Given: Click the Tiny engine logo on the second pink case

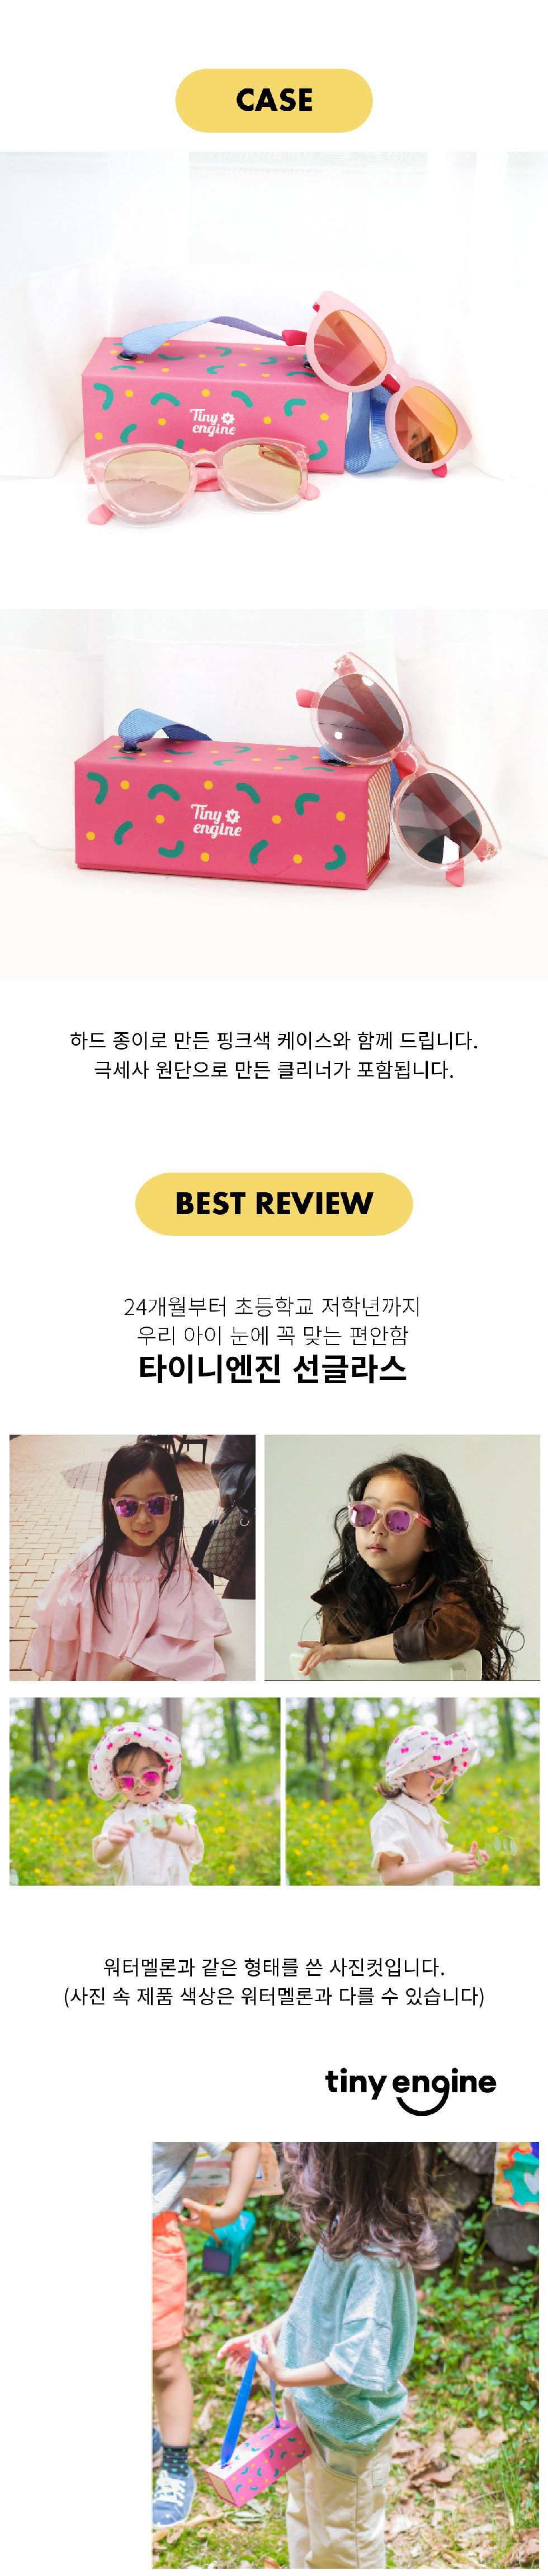Looking at the screenshot, I should click(216, 819).
